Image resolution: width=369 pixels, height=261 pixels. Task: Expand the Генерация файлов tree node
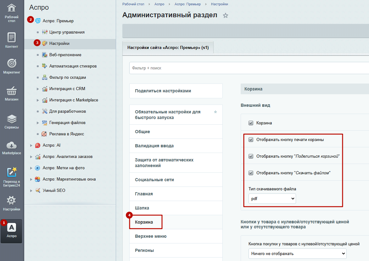click(38, 122)
